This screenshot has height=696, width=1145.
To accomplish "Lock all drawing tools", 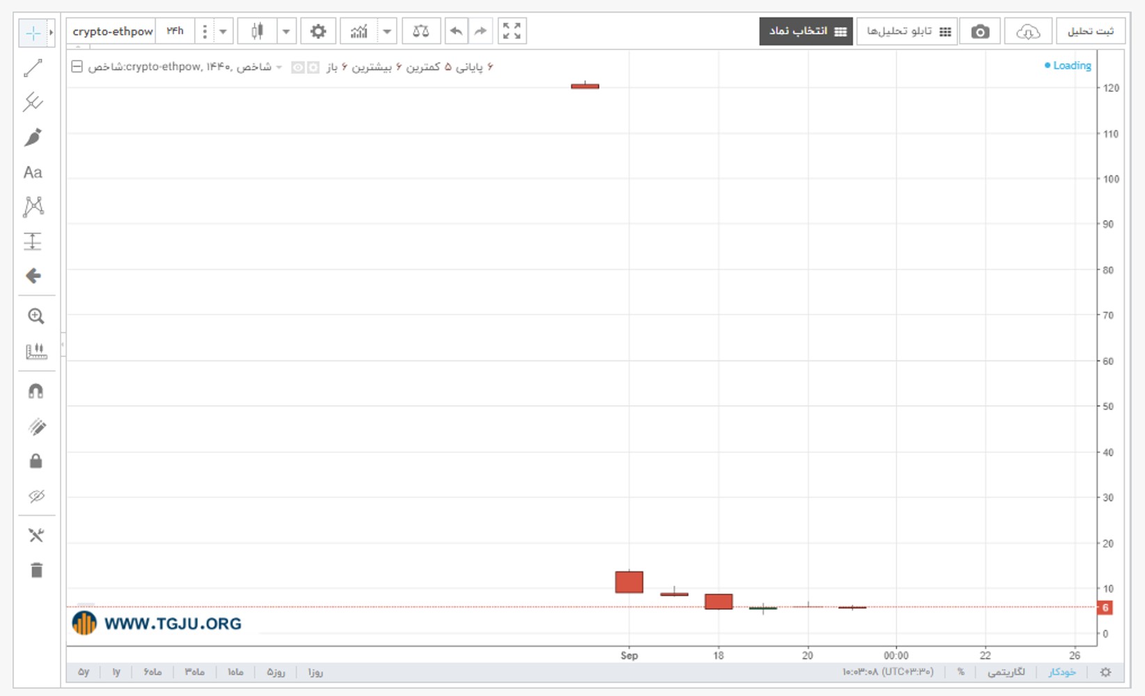I will click(36, 461).
